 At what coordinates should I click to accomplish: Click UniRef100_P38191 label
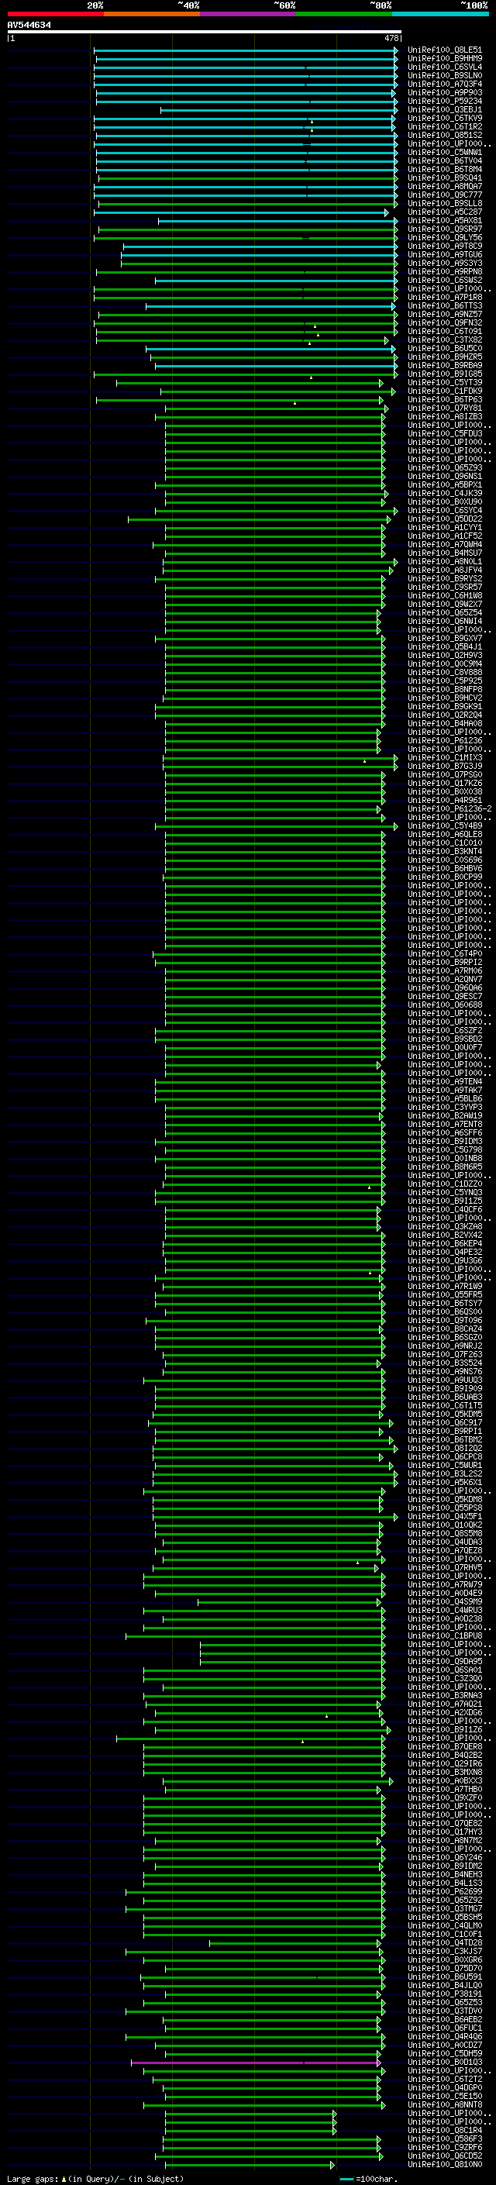[x=444, y=1994]
